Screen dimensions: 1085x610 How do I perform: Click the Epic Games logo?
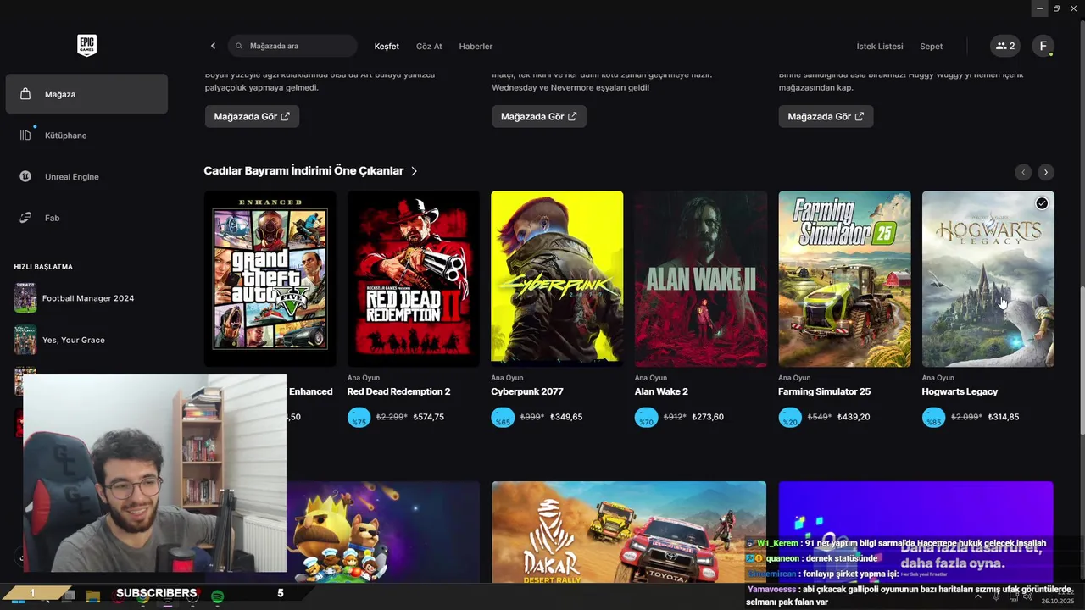(86, 46)
